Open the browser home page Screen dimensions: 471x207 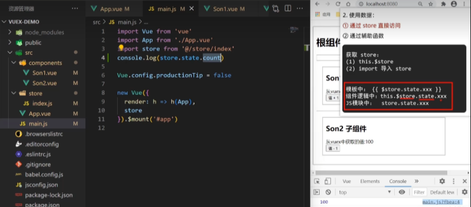pos(348,4)
